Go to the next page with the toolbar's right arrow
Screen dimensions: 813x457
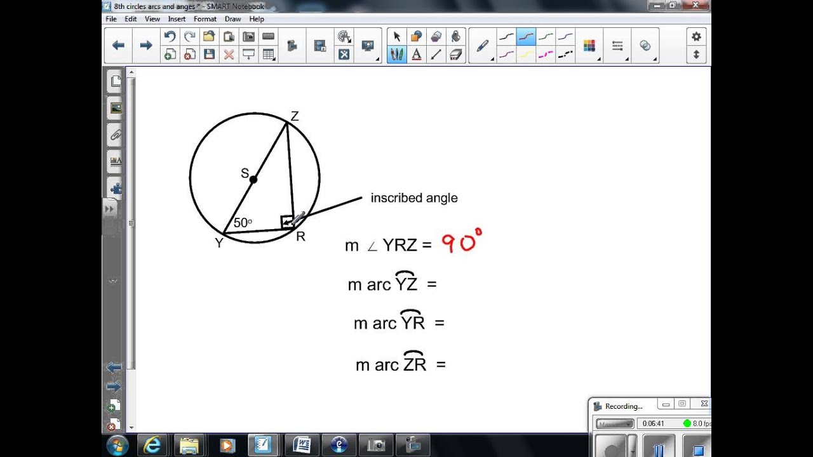pos(146,45)
